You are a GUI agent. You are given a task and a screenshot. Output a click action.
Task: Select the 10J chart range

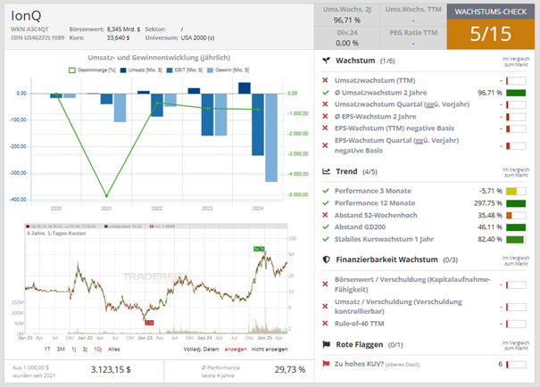tap(98, 350)
